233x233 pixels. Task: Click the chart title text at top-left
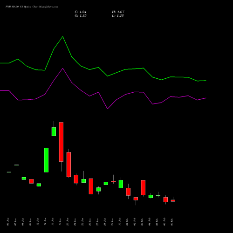[32, 7]
